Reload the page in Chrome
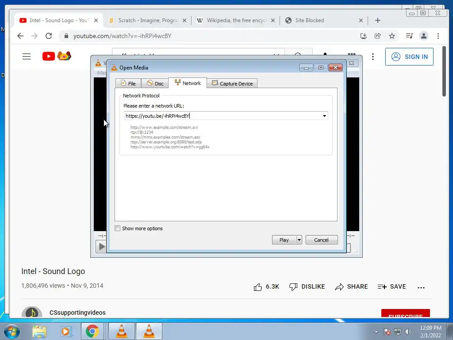The width and height of the screenshot is (453, 340). pos(49,36)
